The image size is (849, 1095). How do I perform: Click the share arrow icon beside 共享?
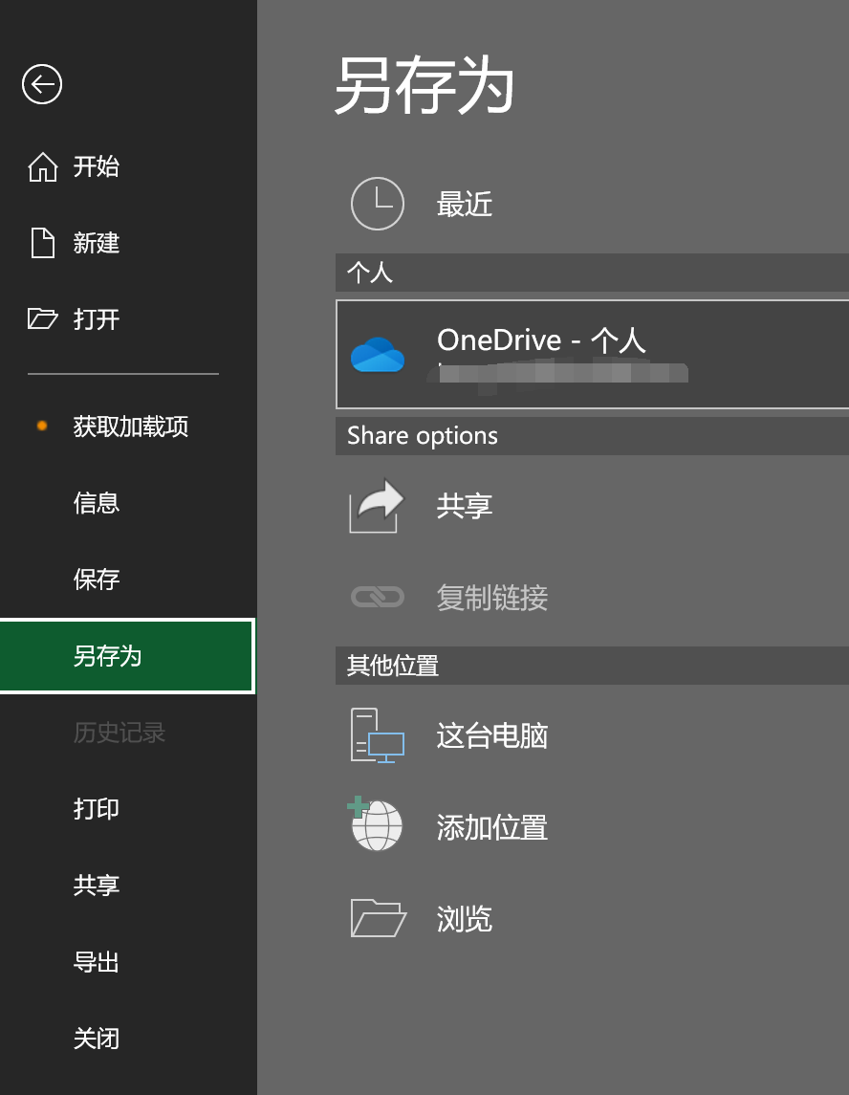pyautogui.click(x=377, y=506)
